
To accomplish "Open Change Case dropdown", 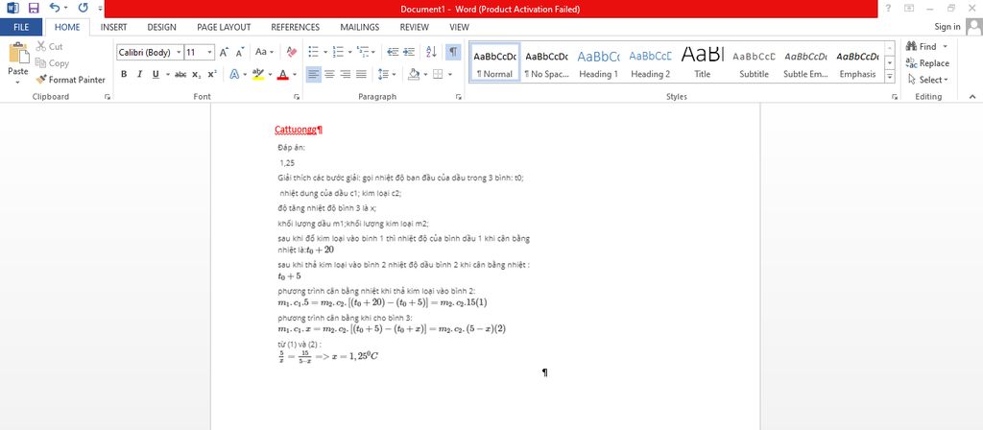I will point(264,52).
